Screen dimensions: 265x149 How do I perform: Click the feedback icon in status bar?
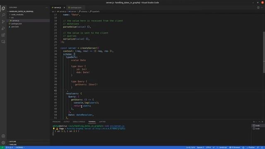click(x=258, y=147)
